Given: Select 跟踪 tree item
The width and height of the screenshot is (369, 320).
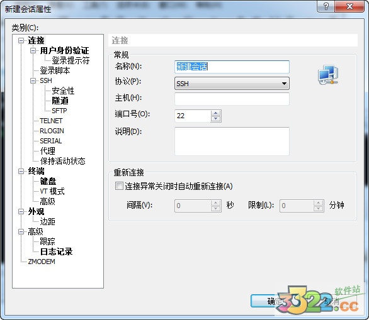Looking at the screenshot, I should click(47, 242).
